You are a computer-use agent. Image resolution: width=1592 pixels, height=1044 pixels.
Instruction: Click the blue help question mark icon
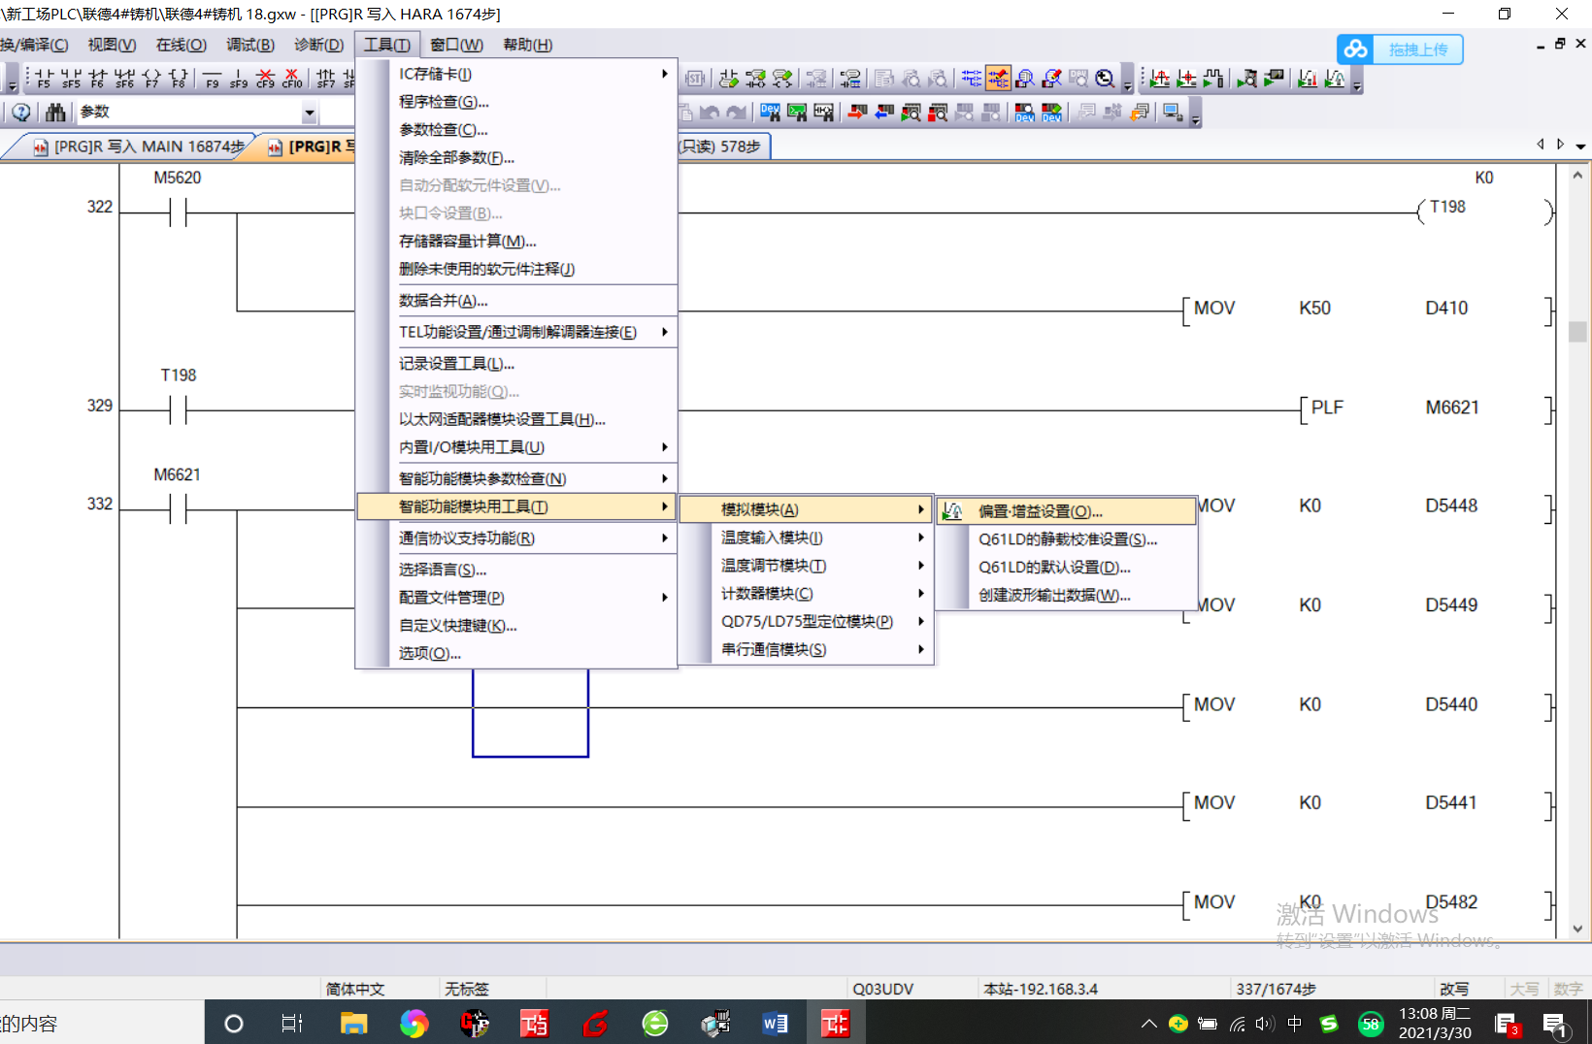(21, 113)
